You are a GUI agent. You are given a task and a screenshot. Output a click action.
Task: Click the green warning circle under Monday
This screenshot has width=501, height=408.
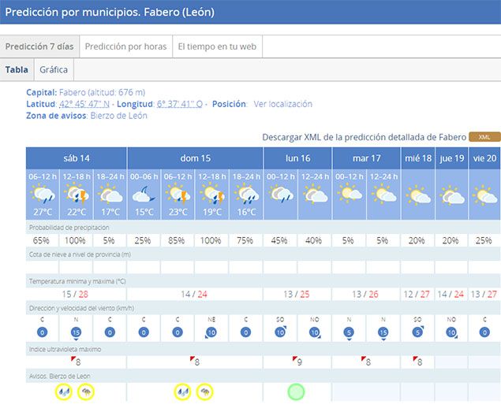[297, 391]
